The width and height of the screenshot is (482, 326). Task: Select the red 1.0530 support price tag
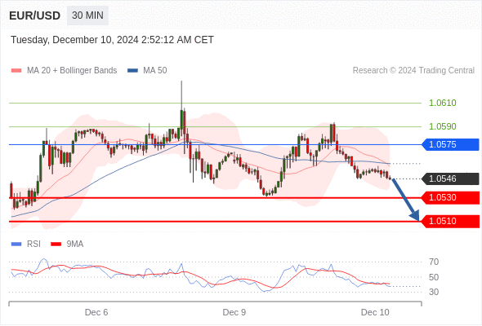(x=450, y=197)
